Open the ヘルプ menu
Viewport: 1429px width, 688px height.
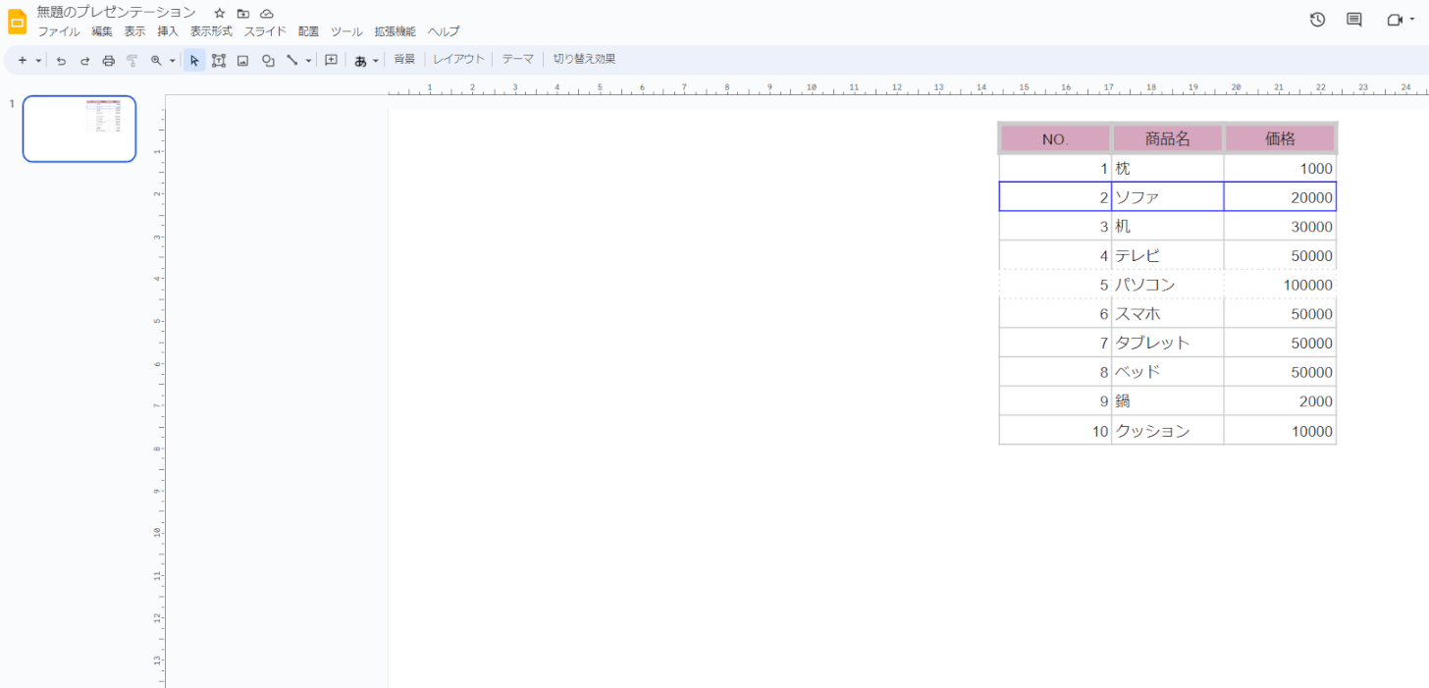pyautogui.click(x=444, y=31)
